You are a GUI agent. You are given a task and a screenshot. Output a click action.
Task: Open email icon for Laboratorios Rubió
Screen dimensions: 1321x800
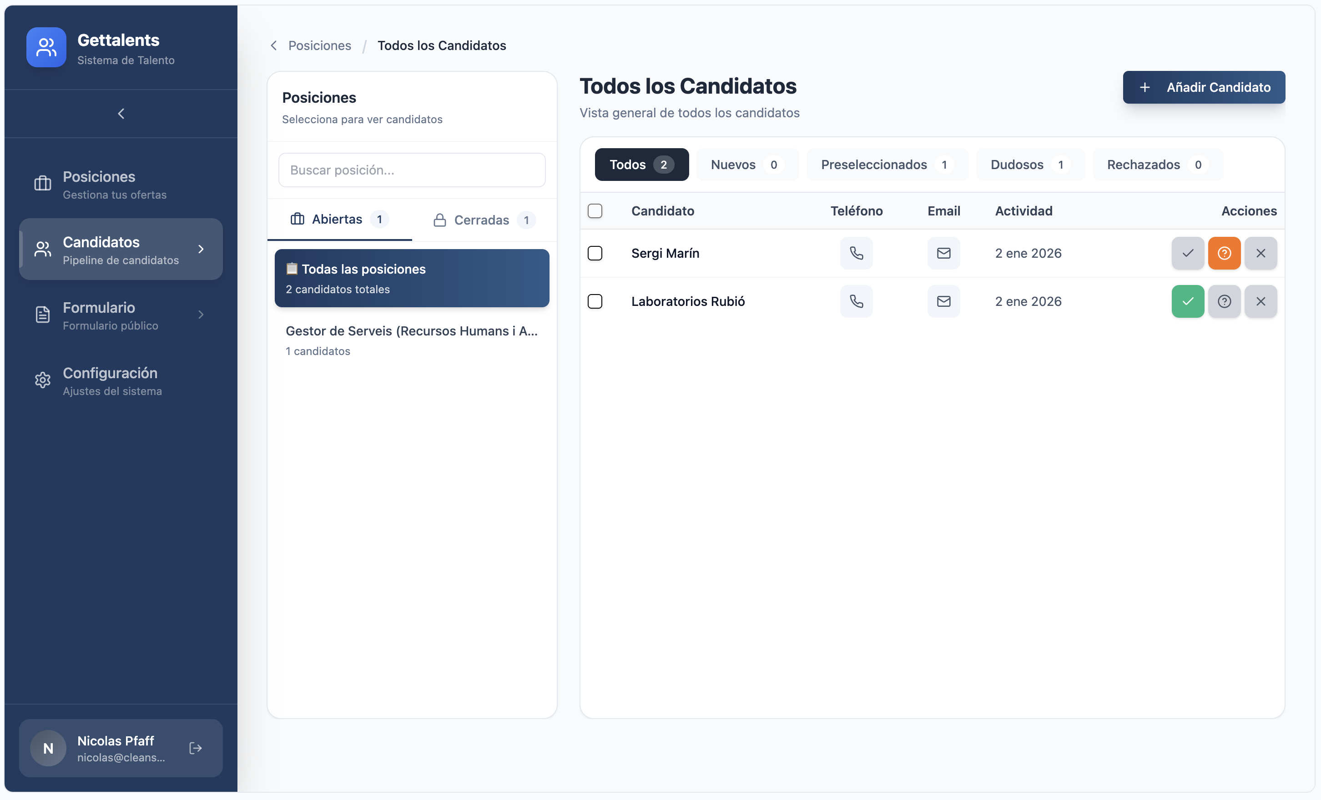[943, 301]
